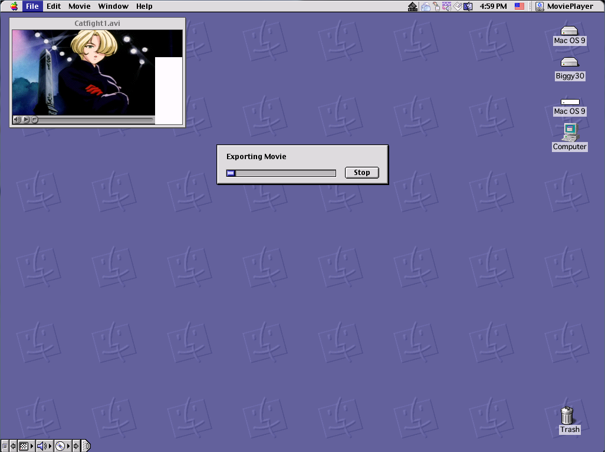Click the US flag keyboard layout icon
605x452 pixels.
point(519,6)
